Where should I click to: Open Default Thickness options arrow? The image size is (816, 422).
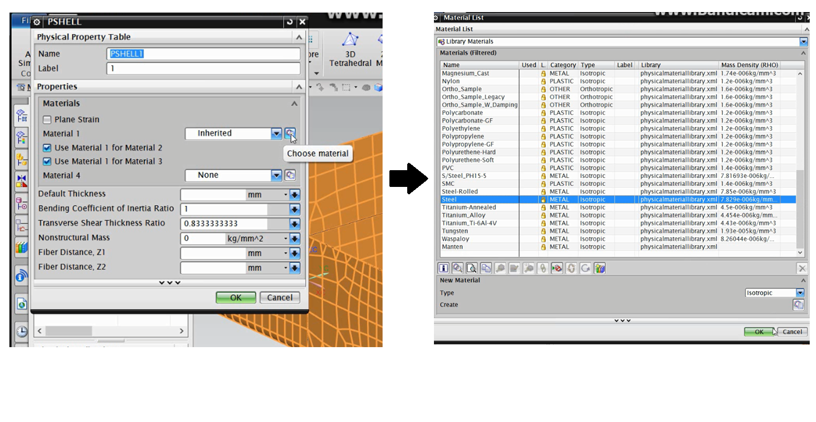(x=295, y=195)
